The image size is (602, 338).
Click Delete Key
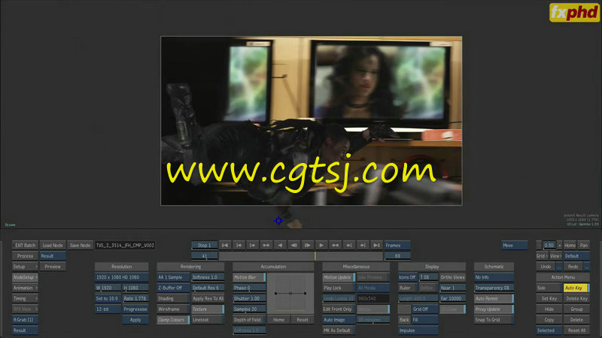coord(576,298)
